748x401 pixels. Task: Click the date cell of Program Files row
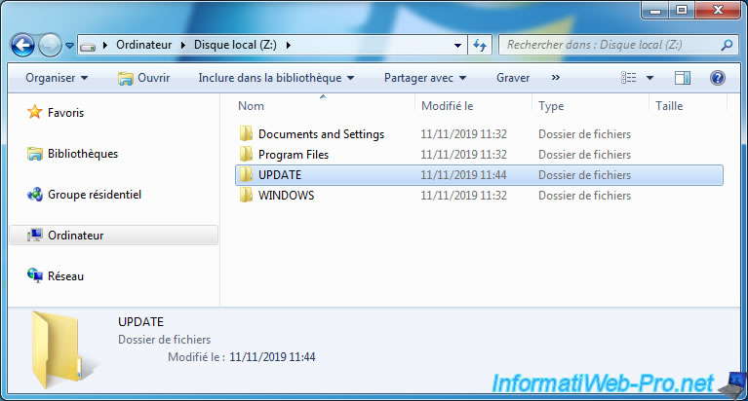pos(463,155)
